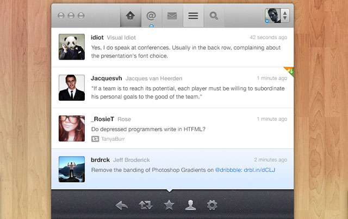Image resolution: width=348 pixels, height=219 pixels.
Task: Favorite the selected tweet with star icon
Action: [x=169, y=205]
